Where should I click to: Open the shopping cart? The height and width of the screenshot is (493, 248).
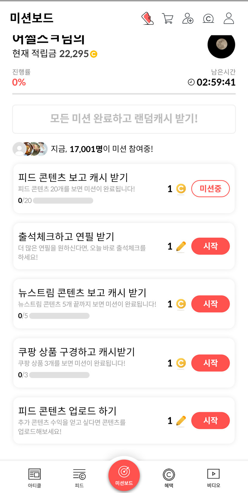tap(168, 18)
